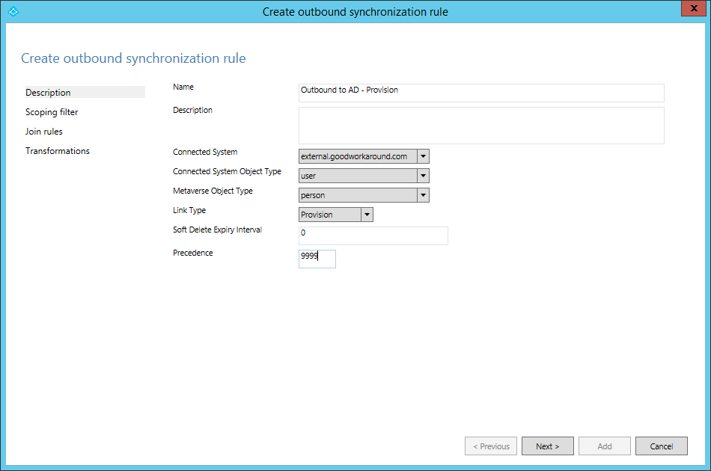Click the blue page heading text
The height and width of the screenshot is (471, 711).
click(x=133, y=58)
